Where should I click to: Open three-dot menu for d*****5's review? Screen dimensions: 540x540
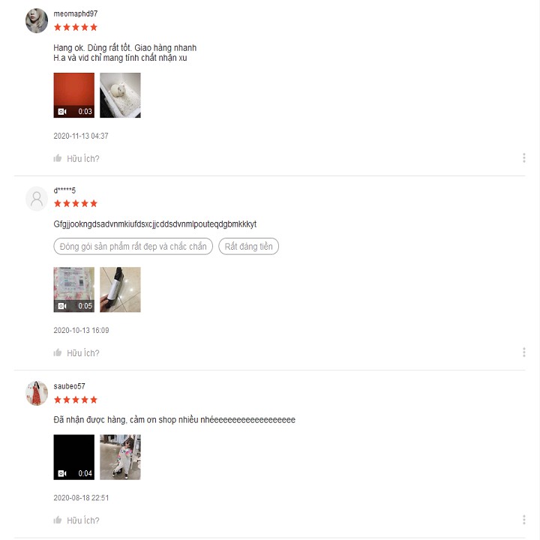(x=523, y=352)
